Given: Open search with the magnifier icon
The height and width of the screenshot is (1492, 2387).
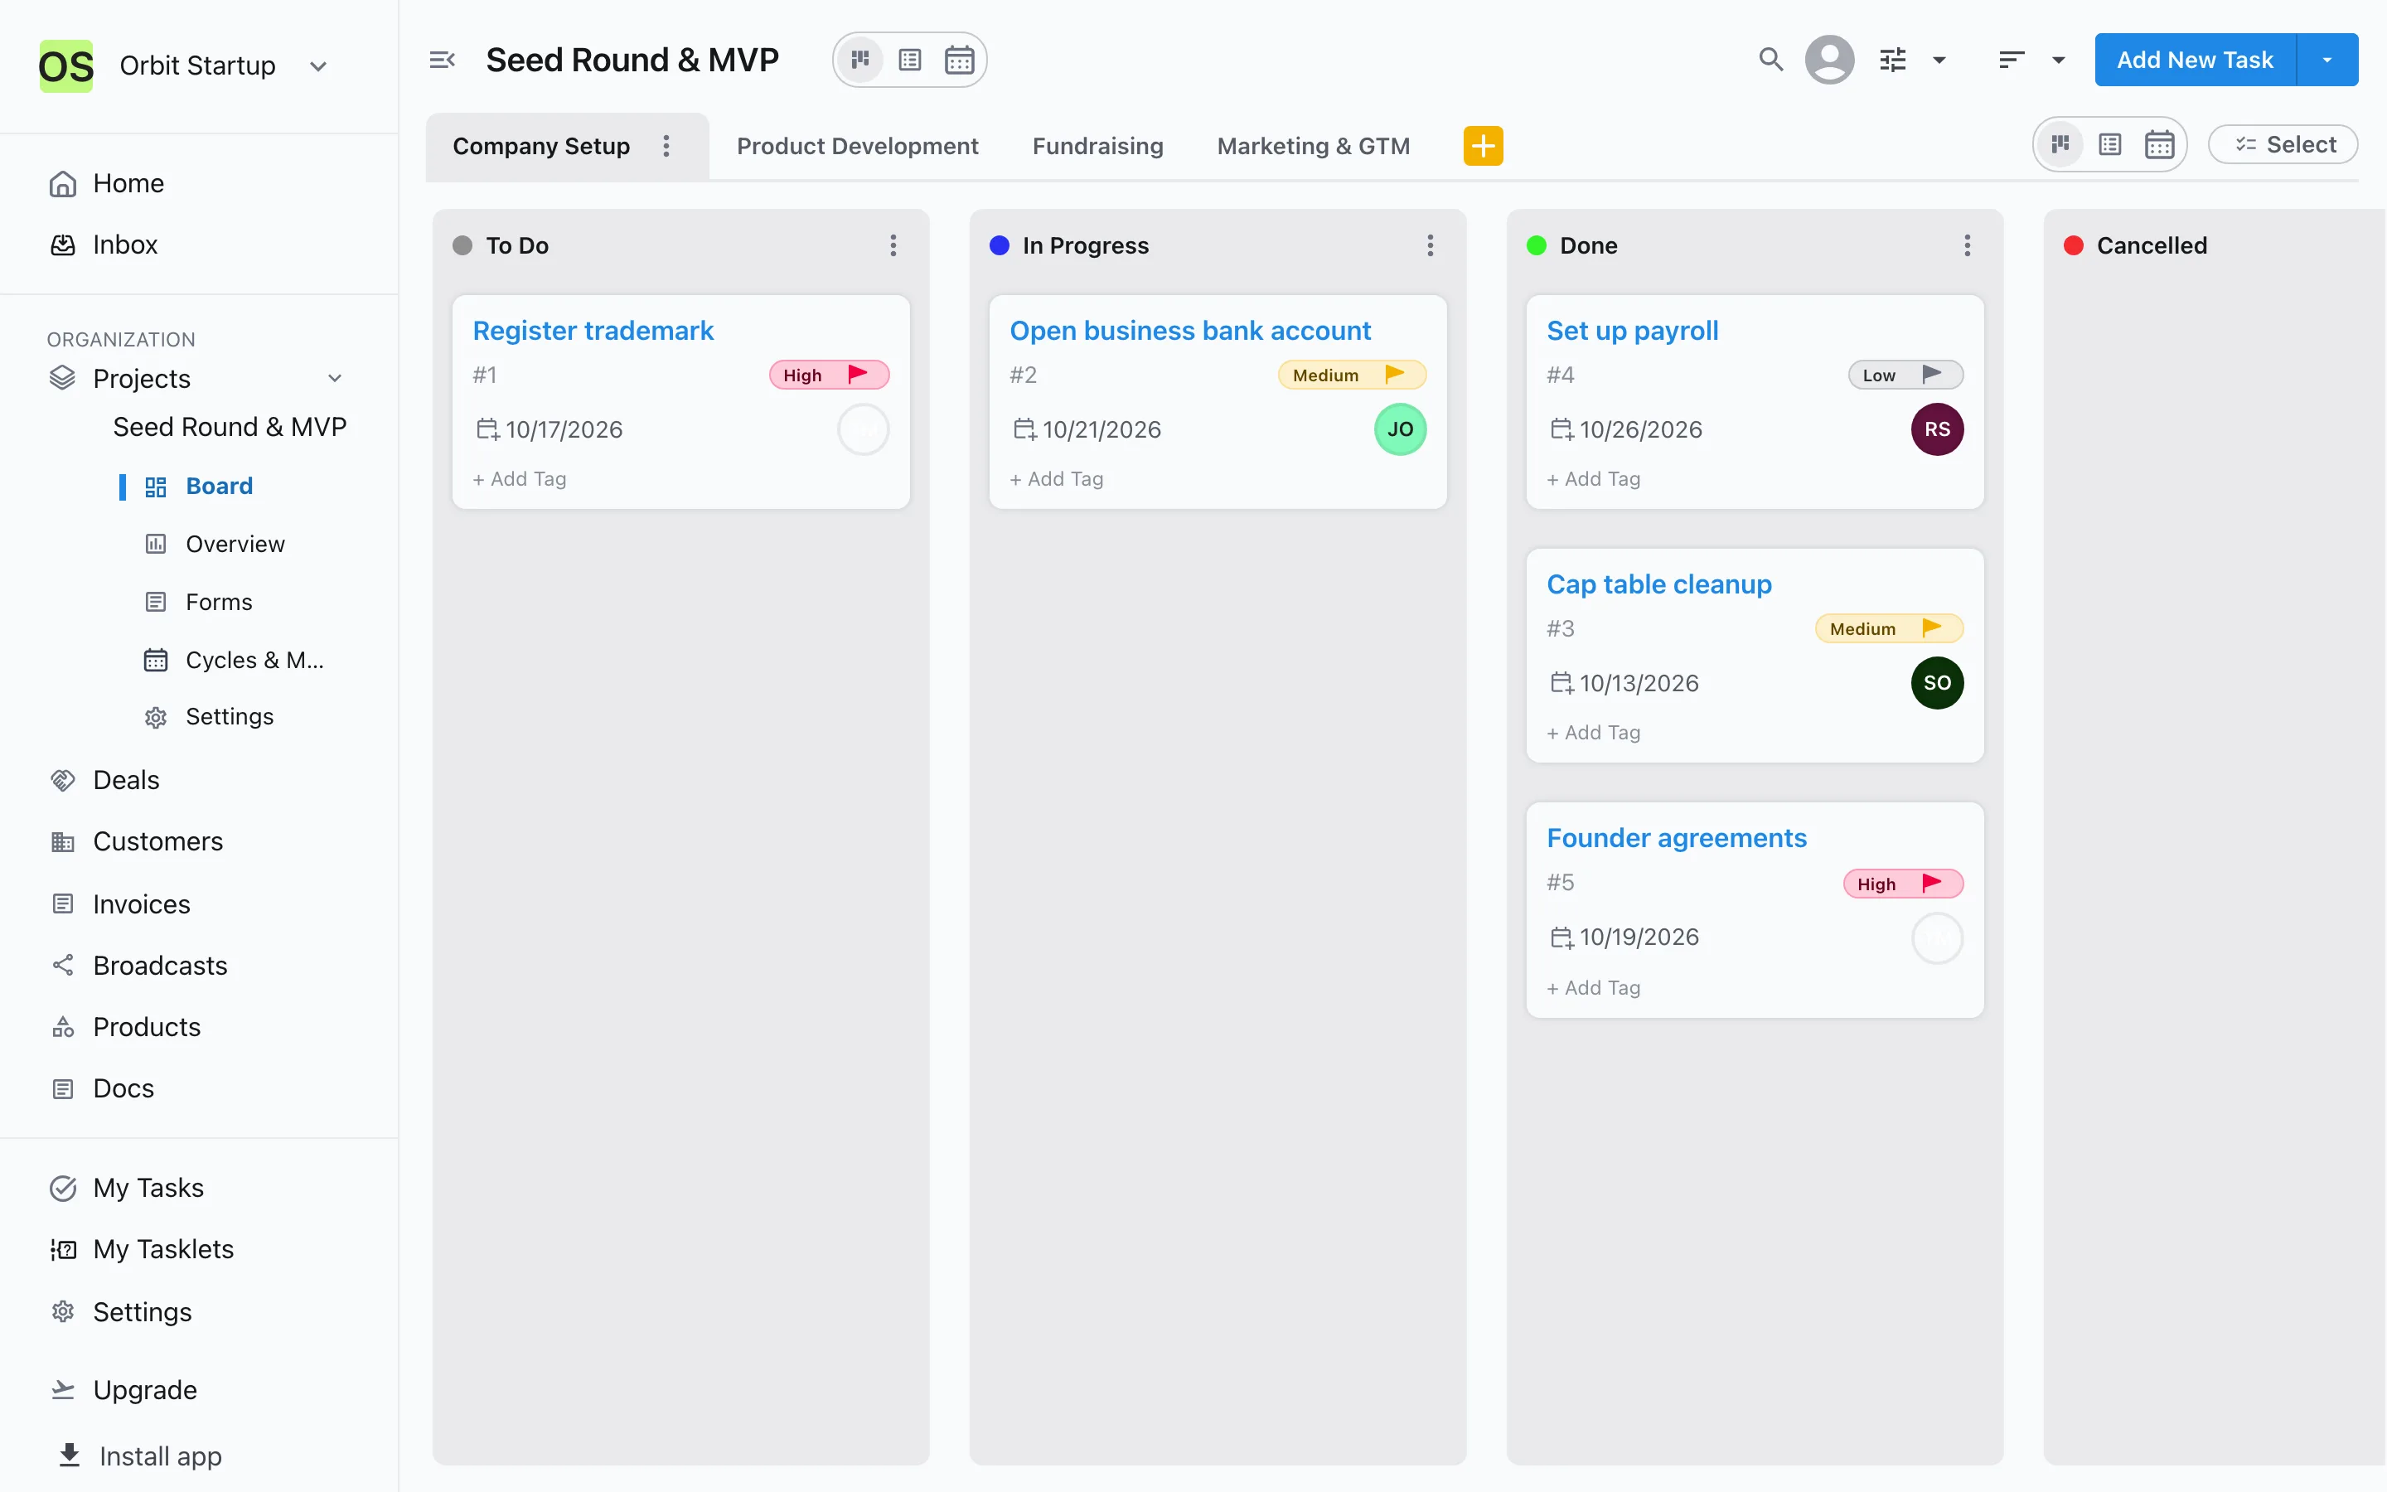Looking at the screenshot, I should tap(1770, 61).
